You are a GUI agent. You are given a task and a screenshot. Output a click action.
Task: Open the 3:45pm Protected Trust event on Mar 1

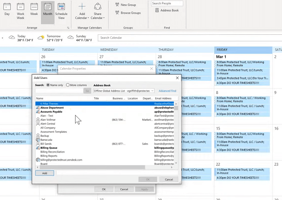pos(242,78)
